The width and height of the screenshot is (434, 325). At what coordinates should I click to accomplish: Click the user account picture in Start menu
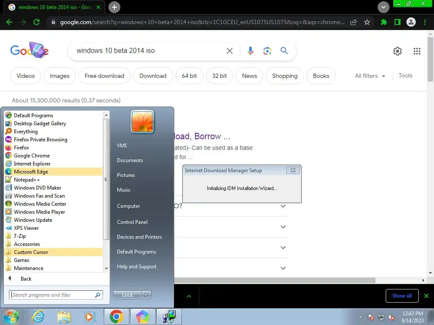[142, 121]
